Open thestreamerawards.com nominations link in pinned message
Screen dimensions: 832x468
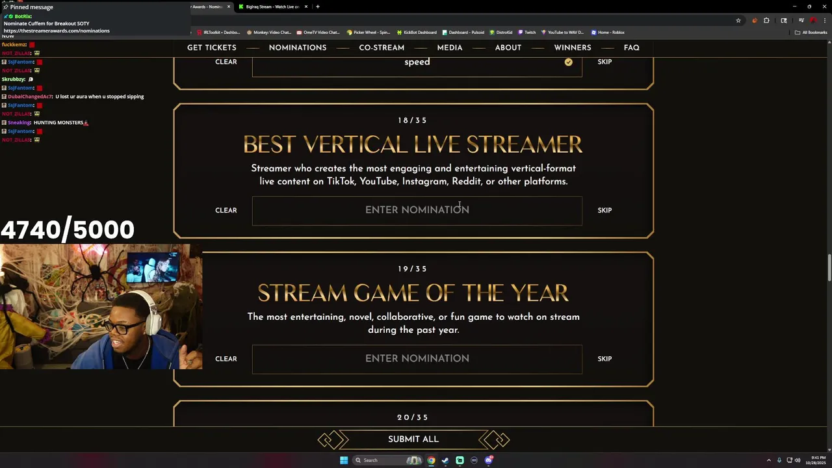pyautogui.click(x=57, y=31)
